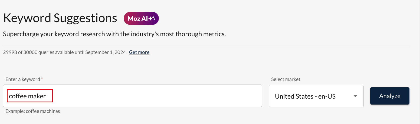Click the Example: coffee machines hint text
Viewport: 420px width, 124px height.
coord(32,111)
